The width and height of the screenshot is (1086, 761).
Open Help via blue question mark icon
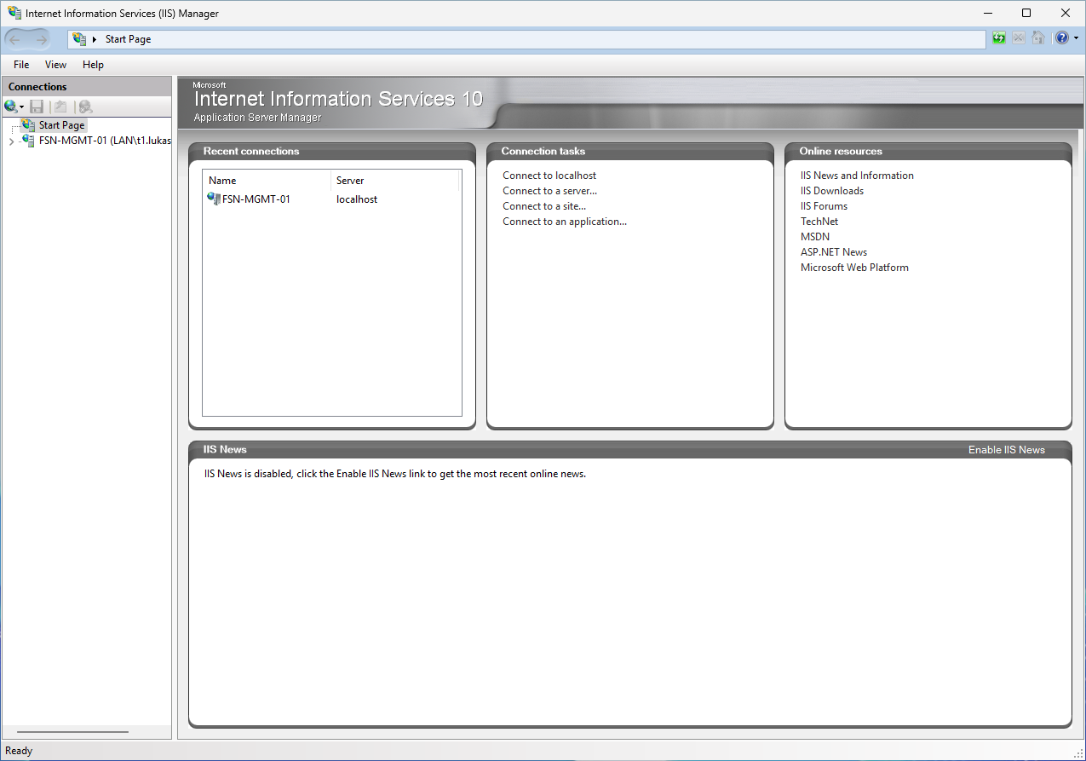(1061, 37)
